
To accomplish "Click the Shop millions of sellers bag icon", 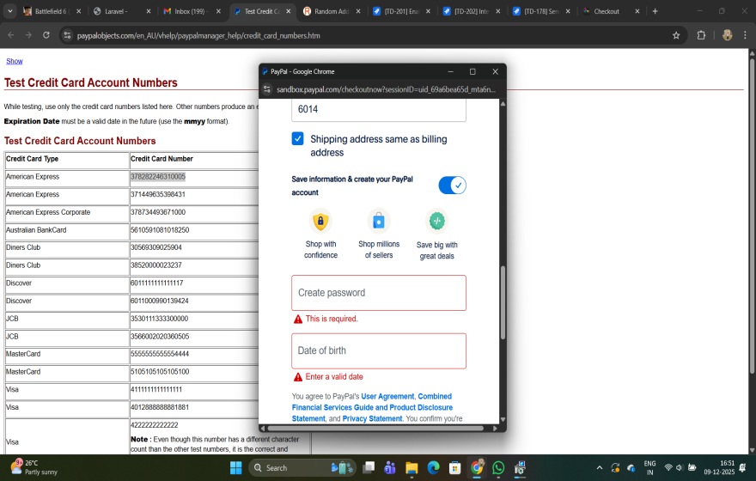I will pyautogui.click(x=379, y=222).
